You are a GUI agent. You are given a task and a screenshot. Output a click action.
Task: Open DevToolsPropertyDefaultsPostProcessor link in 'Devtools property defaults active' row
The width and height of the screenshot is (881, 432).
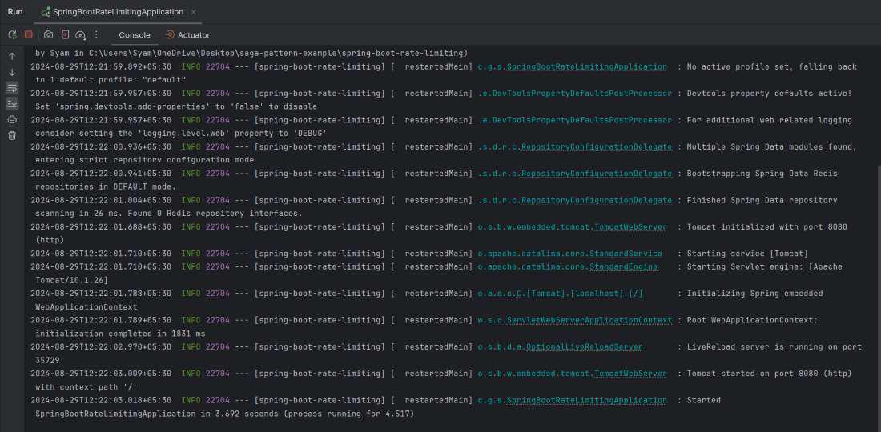pos(574,93)
